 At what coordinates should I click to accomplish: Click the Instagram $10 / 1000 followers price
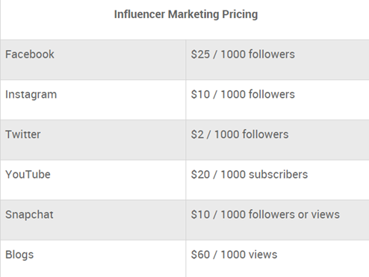(243, 94)
